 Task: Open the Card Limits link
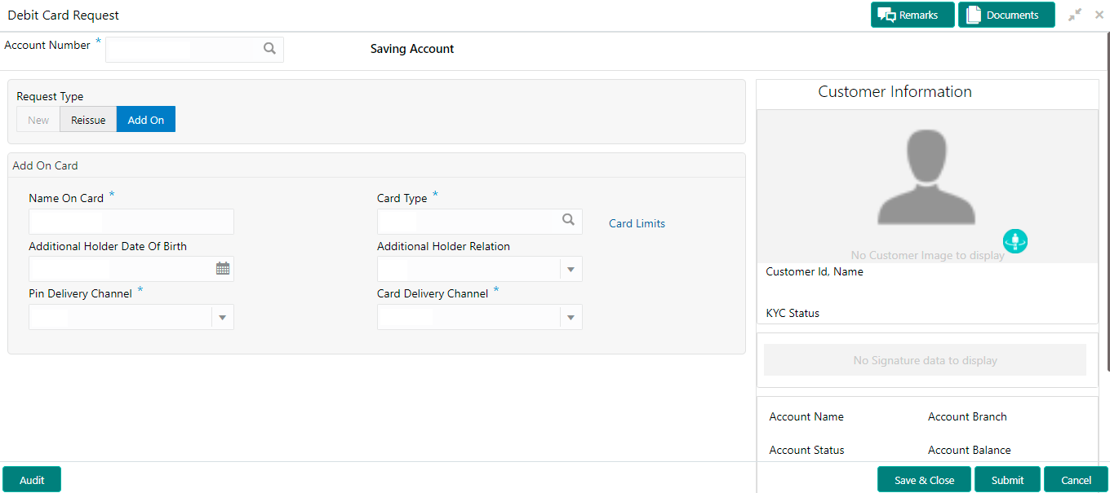click(x=637, y=223)
